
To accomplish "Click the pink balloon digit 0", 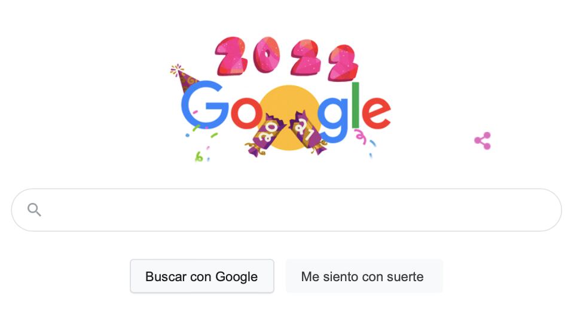I will point(266,55).
